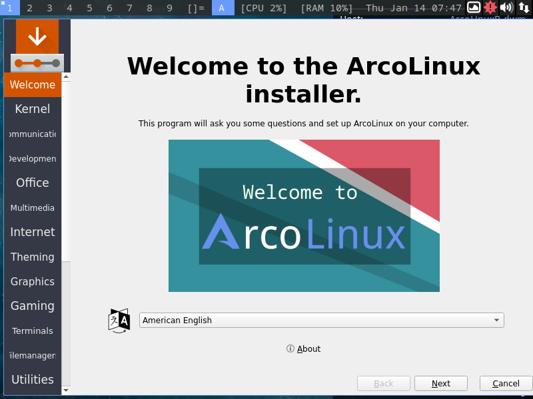Open the American English language dropdown

(x=322, y=321)
